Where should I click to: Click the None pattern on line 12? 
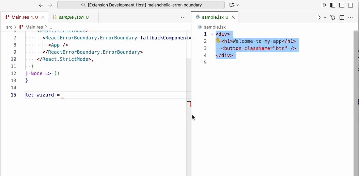tap(37, 73)
